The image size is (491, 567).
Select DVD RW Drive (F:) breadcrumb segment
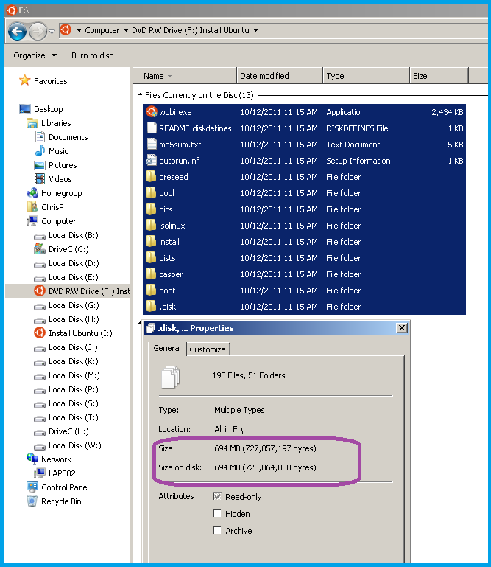[x=190, y=30]
